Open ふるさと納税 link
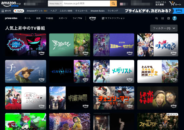184x130 pixels. 66,11
